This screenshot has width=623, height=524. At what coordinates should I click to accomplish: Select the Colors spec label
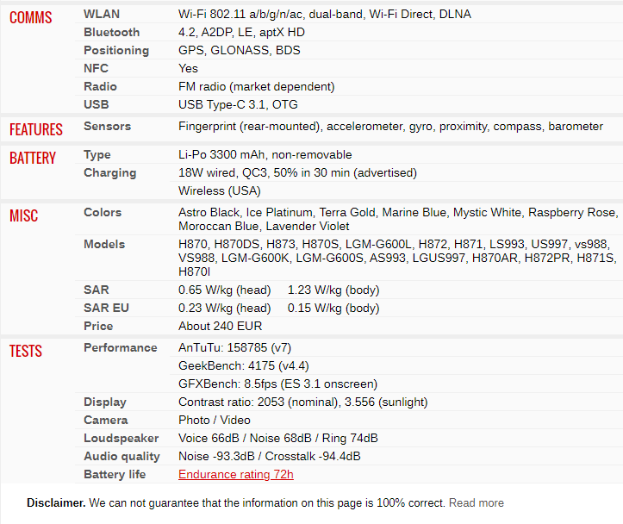[103, 213]
